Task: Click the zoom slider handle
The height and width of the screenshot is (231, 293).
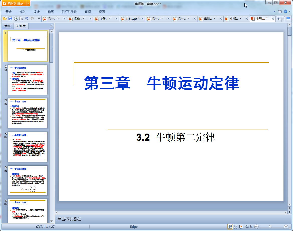Action: [270, 226]
